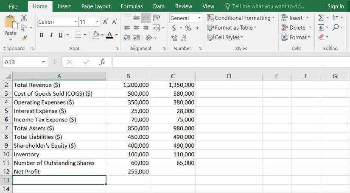
Task: Toggle bottom align for cell
Action: pyautogui.click(x=146, y=18)
